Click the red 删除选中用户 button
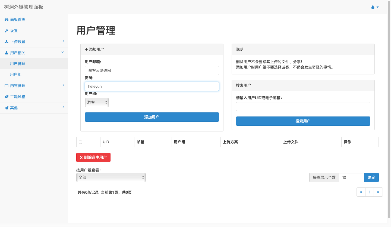This screenshot has width=391, height=227. (x=93, y=157)
